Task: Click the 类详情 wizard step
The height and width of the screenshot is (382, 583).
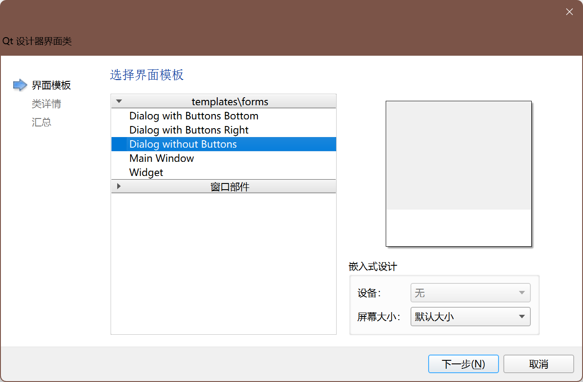Action: click(46, 104)
